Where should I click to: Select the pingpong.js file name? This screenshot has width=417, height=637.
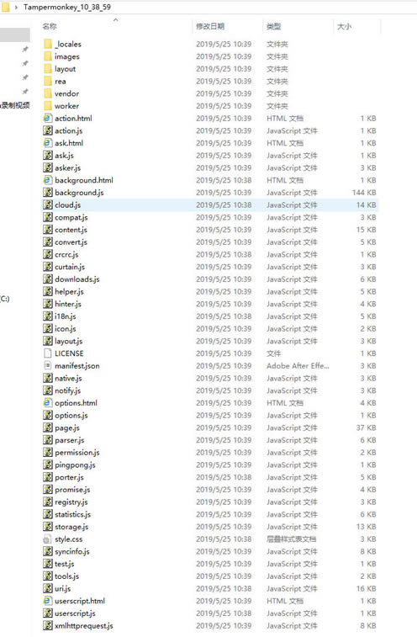75,464
